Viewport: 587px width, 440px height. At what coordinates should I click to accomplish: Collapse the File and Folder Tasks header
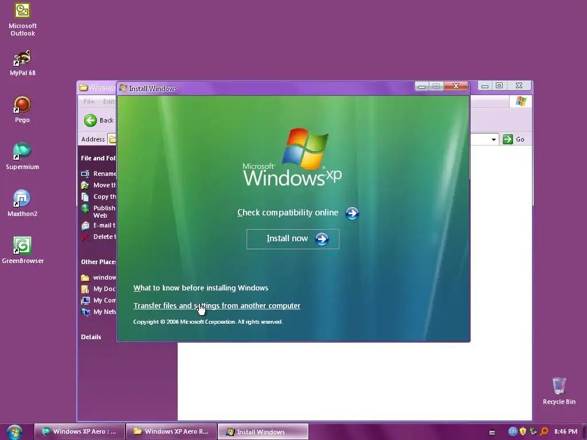pyautogui.click(x=98, y=158)
